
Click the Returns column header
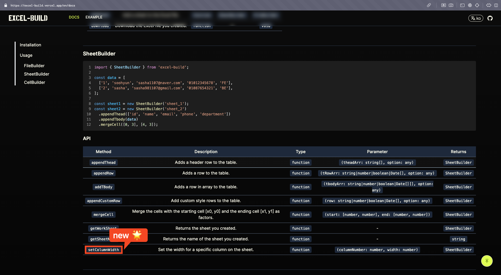458,152
